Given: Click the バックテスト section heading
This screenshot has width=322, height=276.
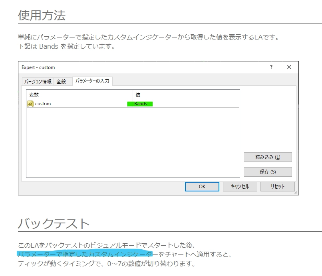Looking at the screenshot, I should (x=54, y=224).
